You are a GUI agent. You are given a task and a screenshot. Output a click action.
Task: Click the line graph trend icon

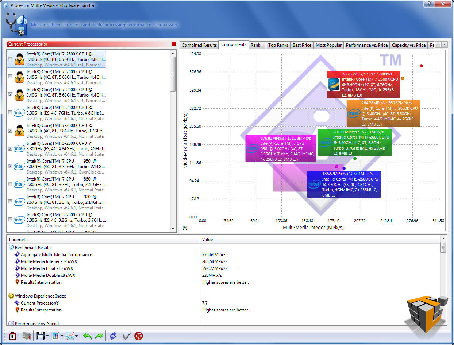tap(70, 336)
